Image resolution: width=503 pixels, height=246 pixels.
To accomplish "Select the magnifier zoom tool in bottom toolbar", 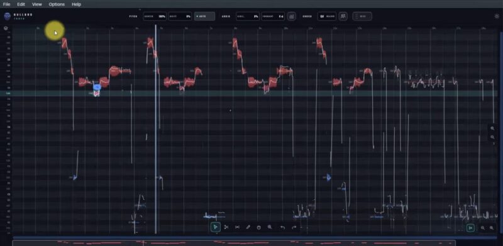I will pyautogui.click(x=270, y=227).
